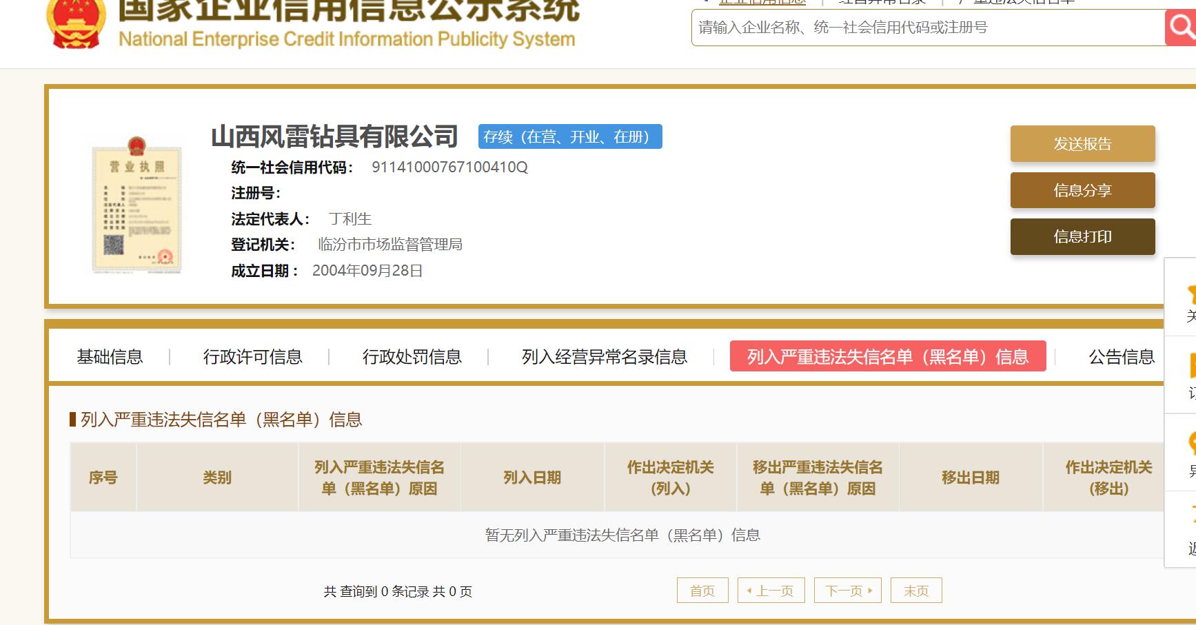Switch to the 基础信息 tab
Screen dimensions: 1196x625
[110, 356]
